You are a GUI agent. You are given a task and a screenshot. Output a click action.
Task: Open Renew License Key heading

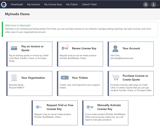(x=84, y=48)
